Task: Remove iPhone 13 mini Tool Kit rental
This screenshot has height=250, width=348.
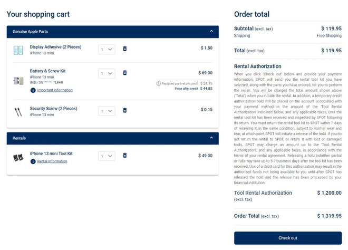Action: tap(125, 156)
